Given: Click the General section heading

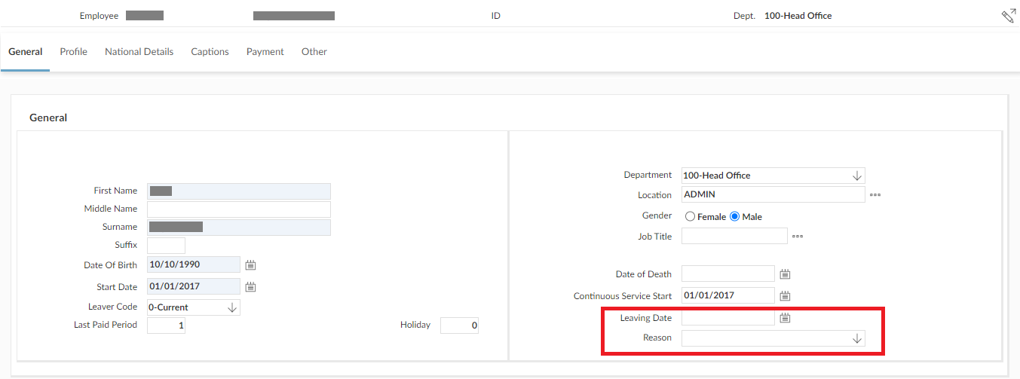Looking at the screenshot, I should 48,118.
